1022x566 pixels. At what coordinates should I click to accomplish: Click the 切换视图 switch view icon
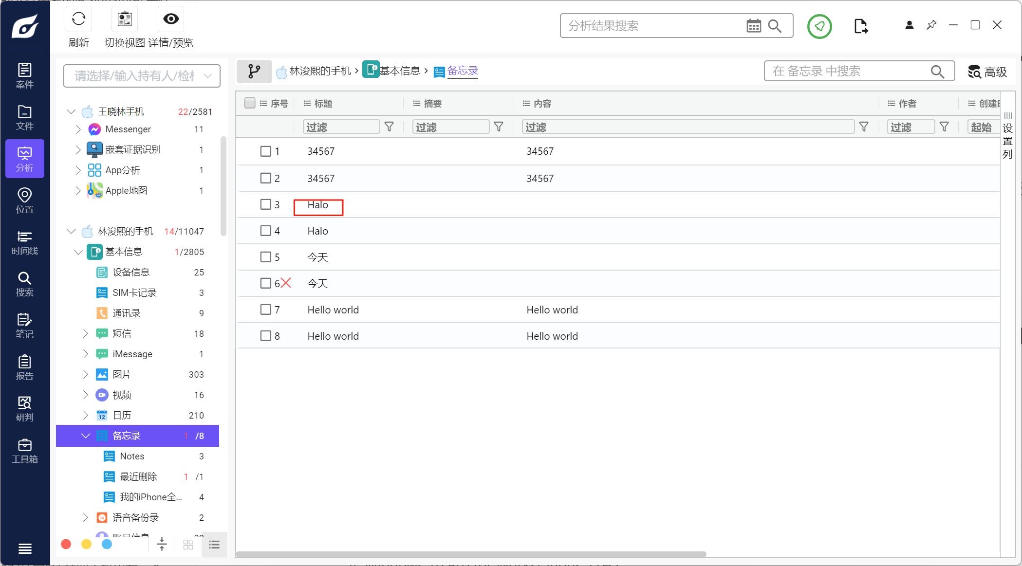coord(125,19)
